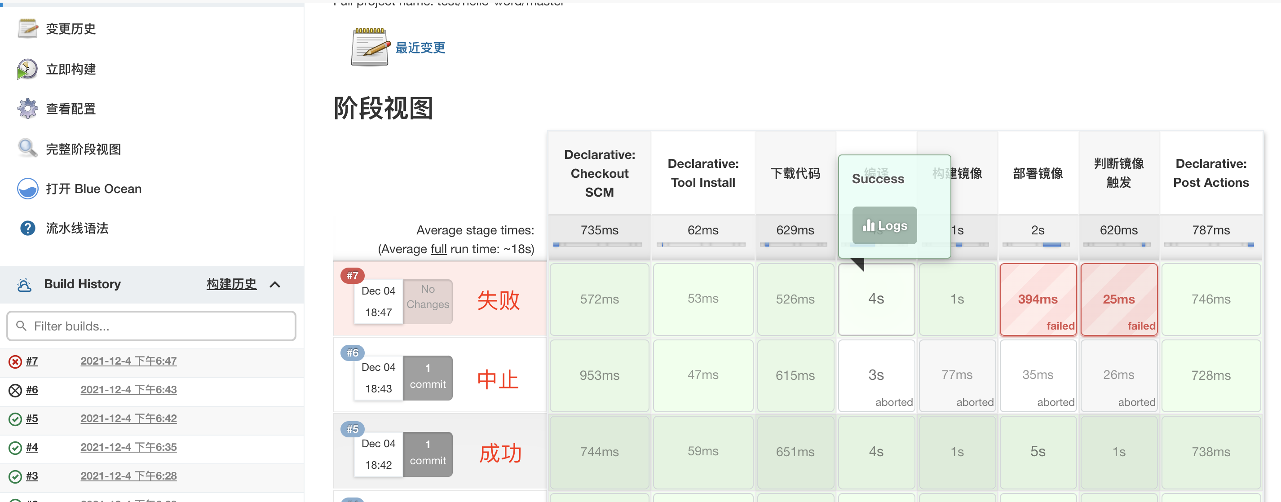1281x502 pixels.
Task: Click the 1 commit box for build #6
Action: tap(428, 378)
